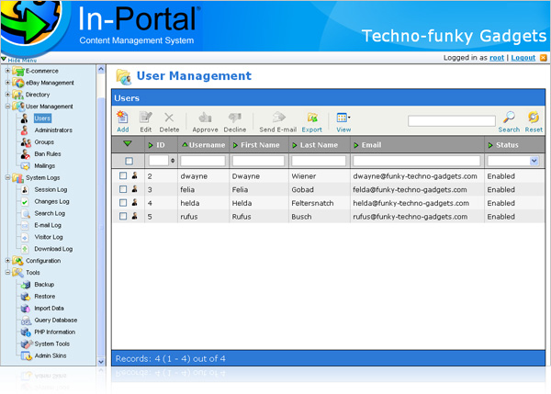Open Changes Log in the sidebar
551x394 pixels.
click(x=51, y=201)
